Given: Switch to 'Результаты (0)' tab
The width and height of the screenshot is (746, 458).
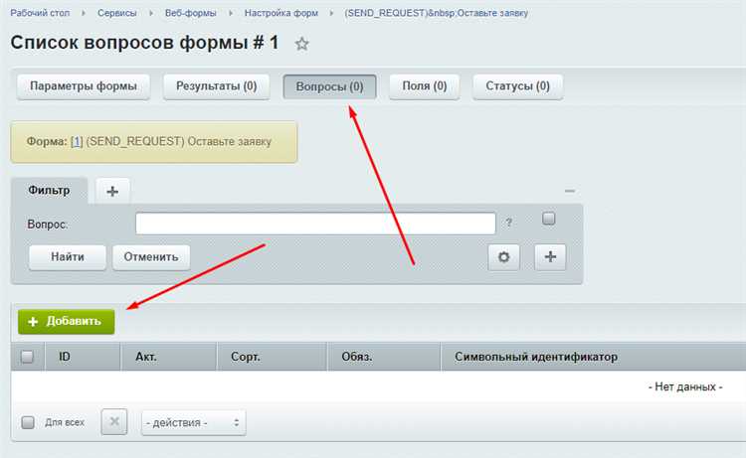Looking at the screenshot, I should (x=217, y=86).
